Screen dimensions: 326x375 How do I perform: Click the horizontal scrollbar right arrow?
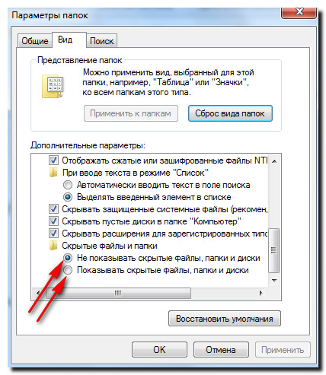click(x=261, y=294)
